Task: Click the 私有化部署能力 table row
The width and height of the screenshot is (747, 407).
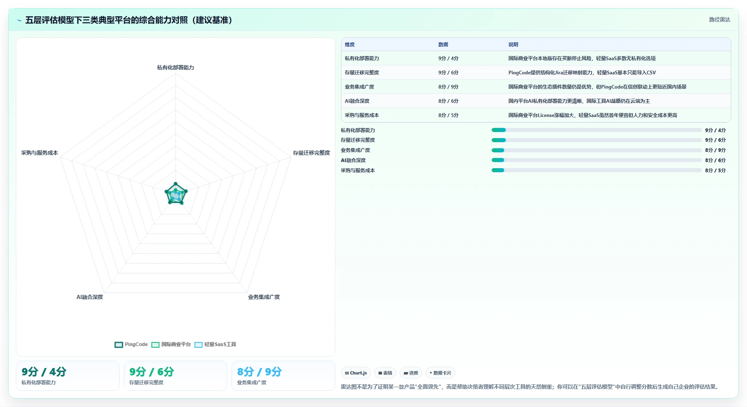Action: click(x=536, y=58)
